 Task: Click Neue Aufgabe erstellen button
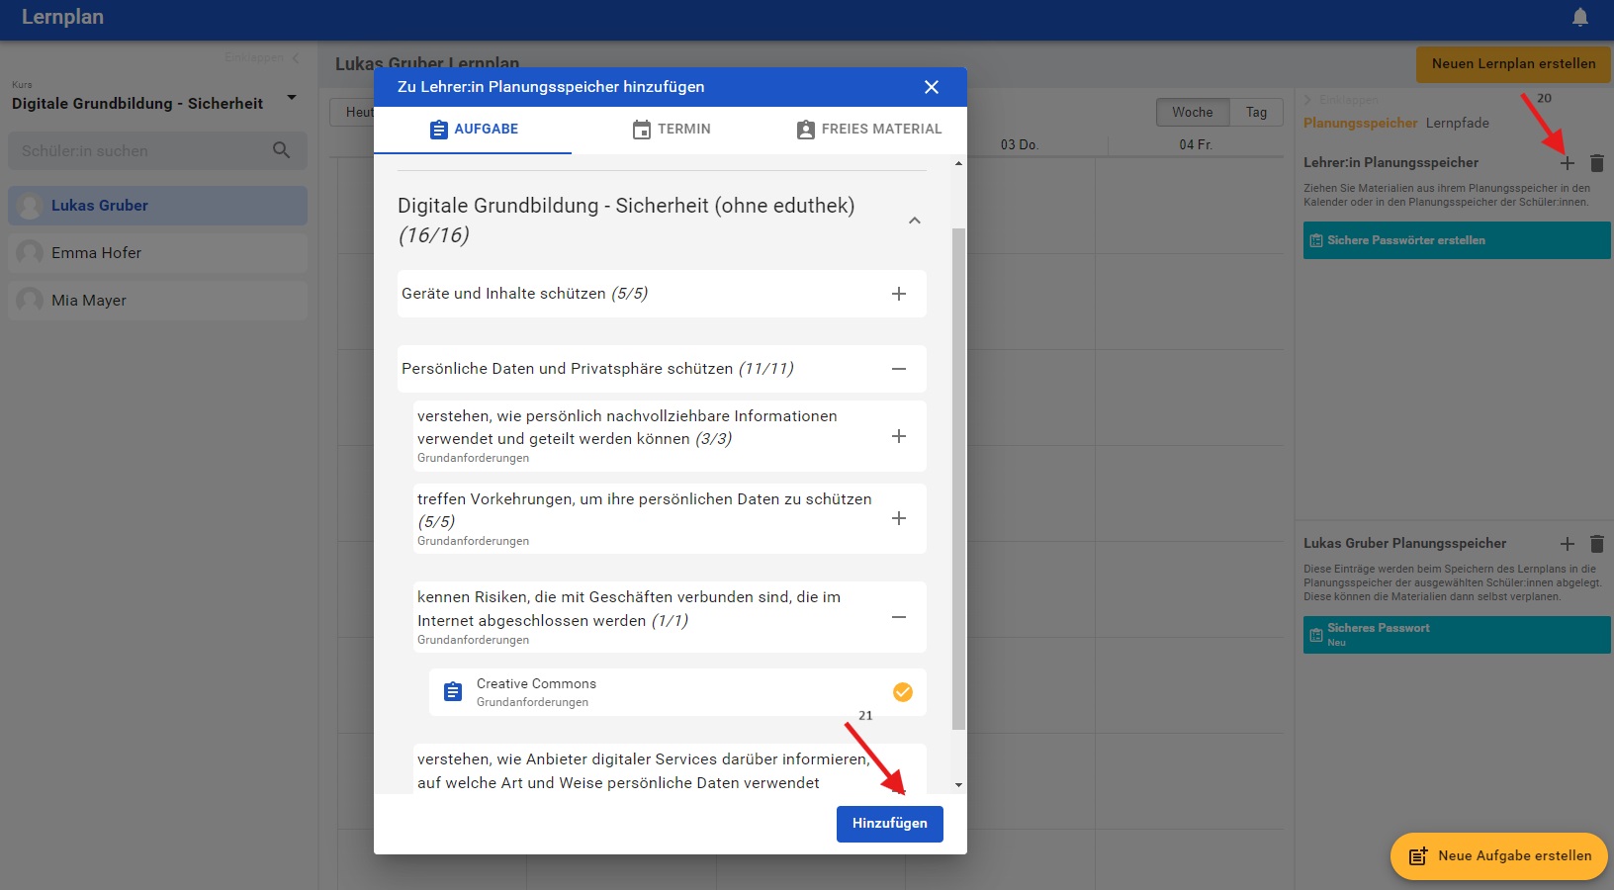(x=1499, y=856)
